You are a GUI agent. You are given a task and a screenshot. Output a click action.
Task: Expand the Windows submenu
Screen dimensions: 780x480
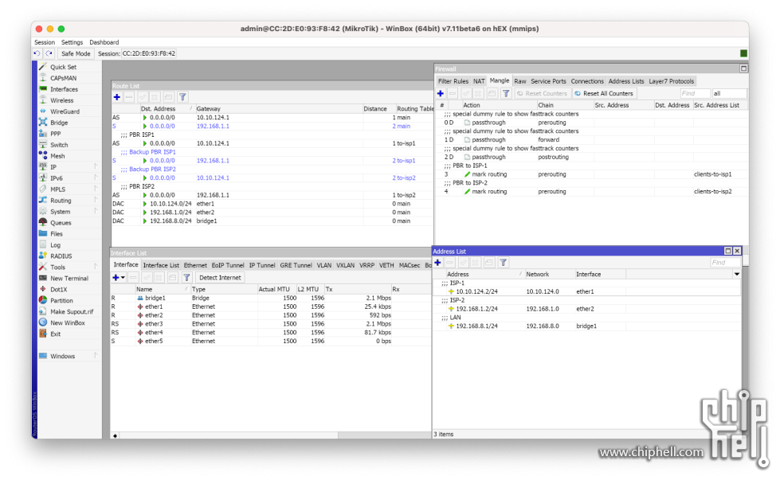[96, 357]
